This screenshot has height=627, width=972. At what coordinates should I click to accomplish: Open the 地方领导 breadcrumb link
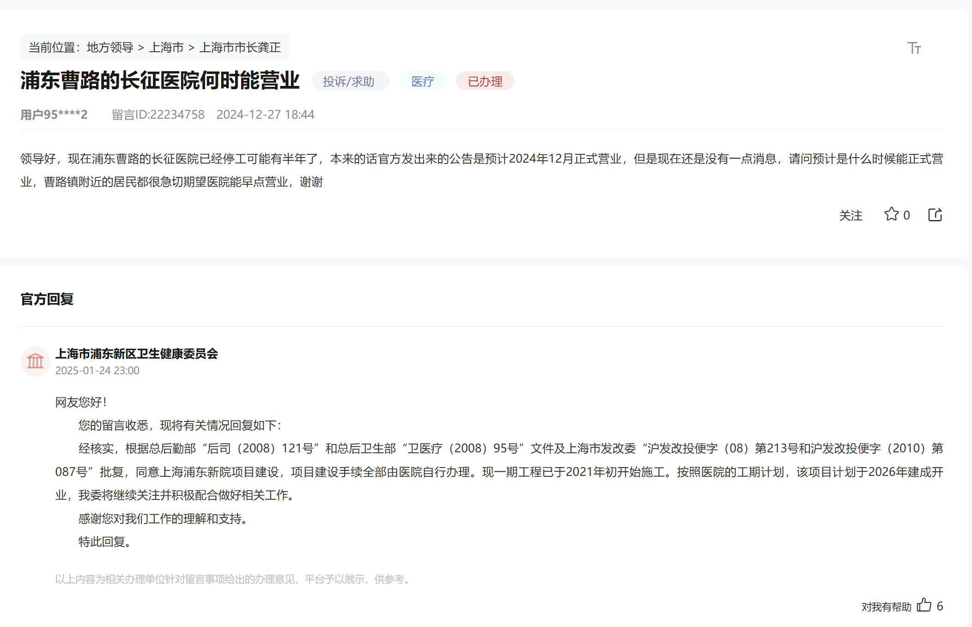click(x=110, y=47)
